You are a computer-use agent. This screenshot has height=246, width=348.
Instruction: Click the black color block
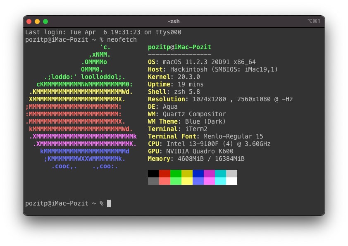[154, 174]
